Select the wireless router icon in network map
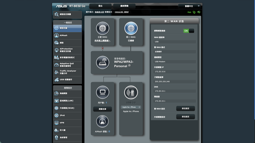The height and width of the screenshot is (143, 255). [x=103, y=62]
